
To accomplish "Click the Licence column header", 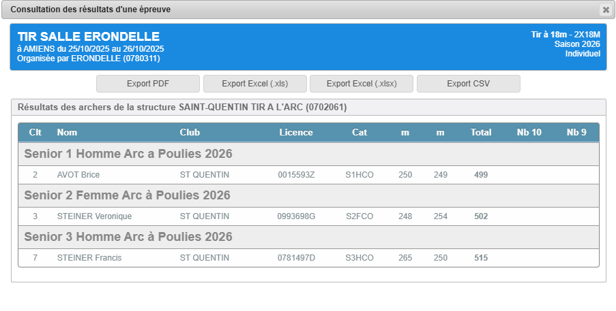I will click(x=296, y=132).
